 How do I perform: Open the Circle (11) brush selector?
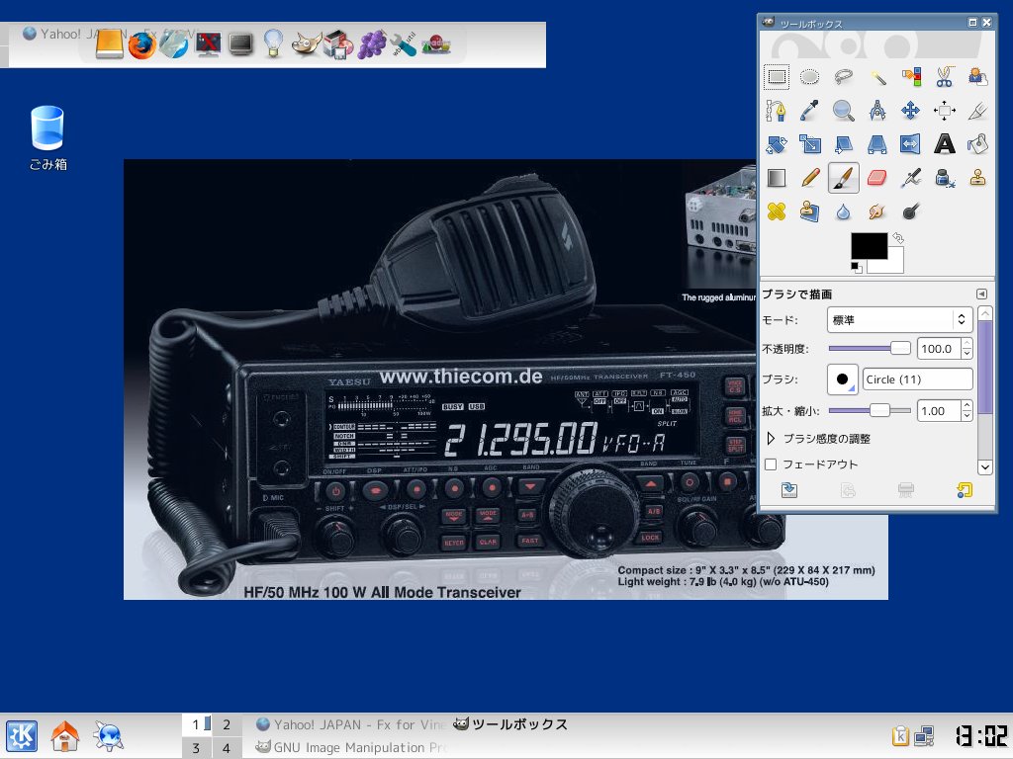pos(917,379)
